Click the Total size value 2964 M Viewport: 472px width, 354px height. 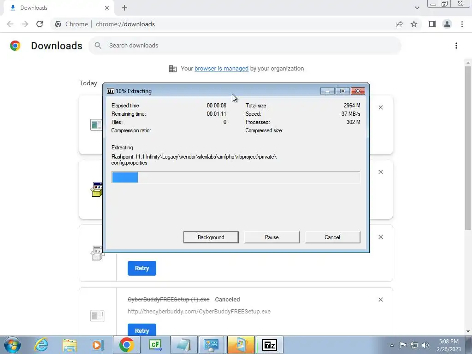point(352,106)
